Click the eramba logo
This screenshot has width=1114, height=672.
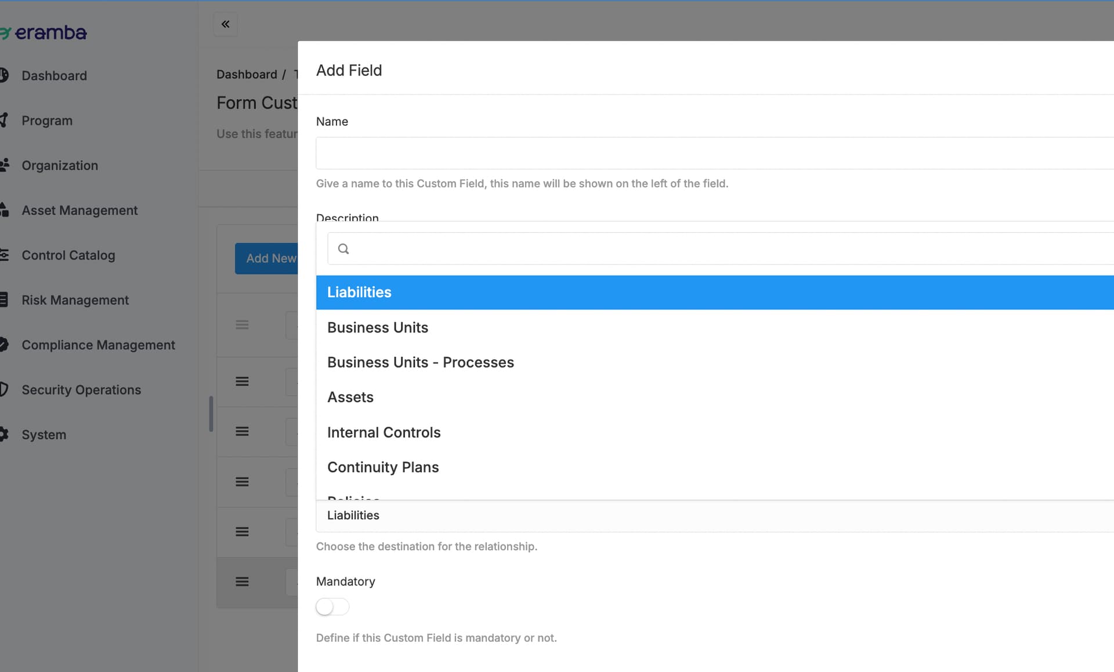pos(44,32)
